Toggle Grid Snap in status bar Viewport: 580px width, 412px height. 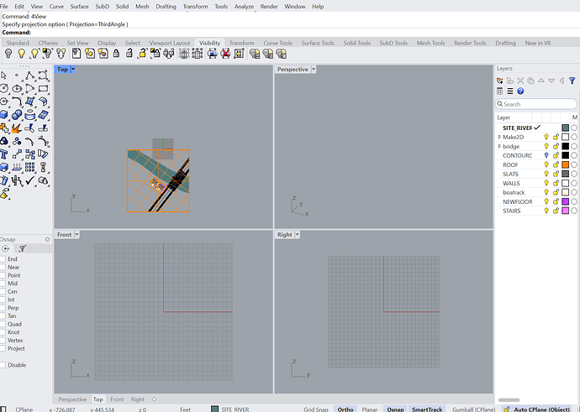(316, 409)
